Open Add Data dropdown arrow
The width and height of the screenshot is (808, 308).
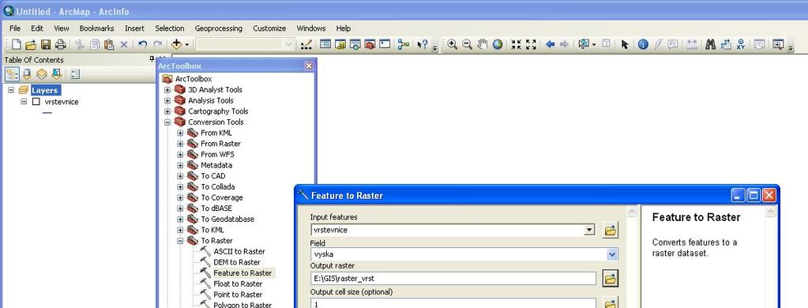tap(187, 45)
